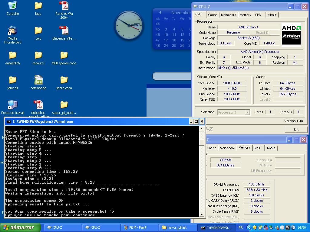Click the Code Name value Palomino

233,32
